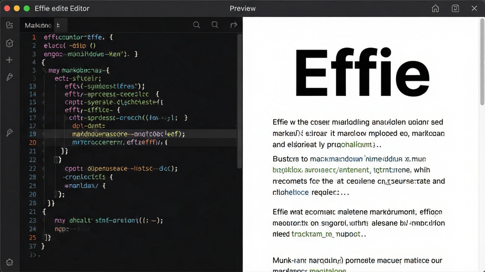Click code line 1 starting effccountor

(x=78, y=37)
